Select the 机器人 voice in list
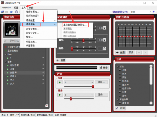157x117 pixels. pos(25,76)
